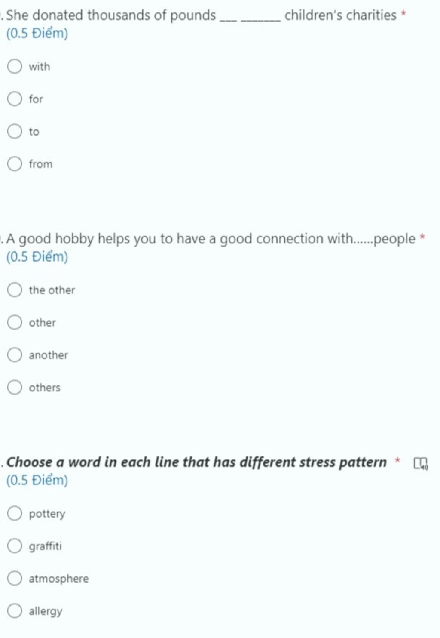
Task: Click the 'atmosphere' option label text
Action: [x=59, y=579]
